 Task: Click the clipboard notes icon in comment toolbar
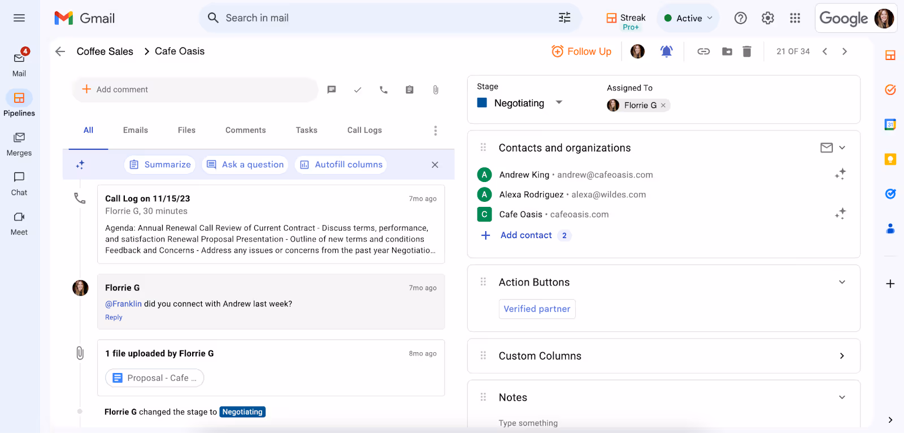tap(410, 90)
